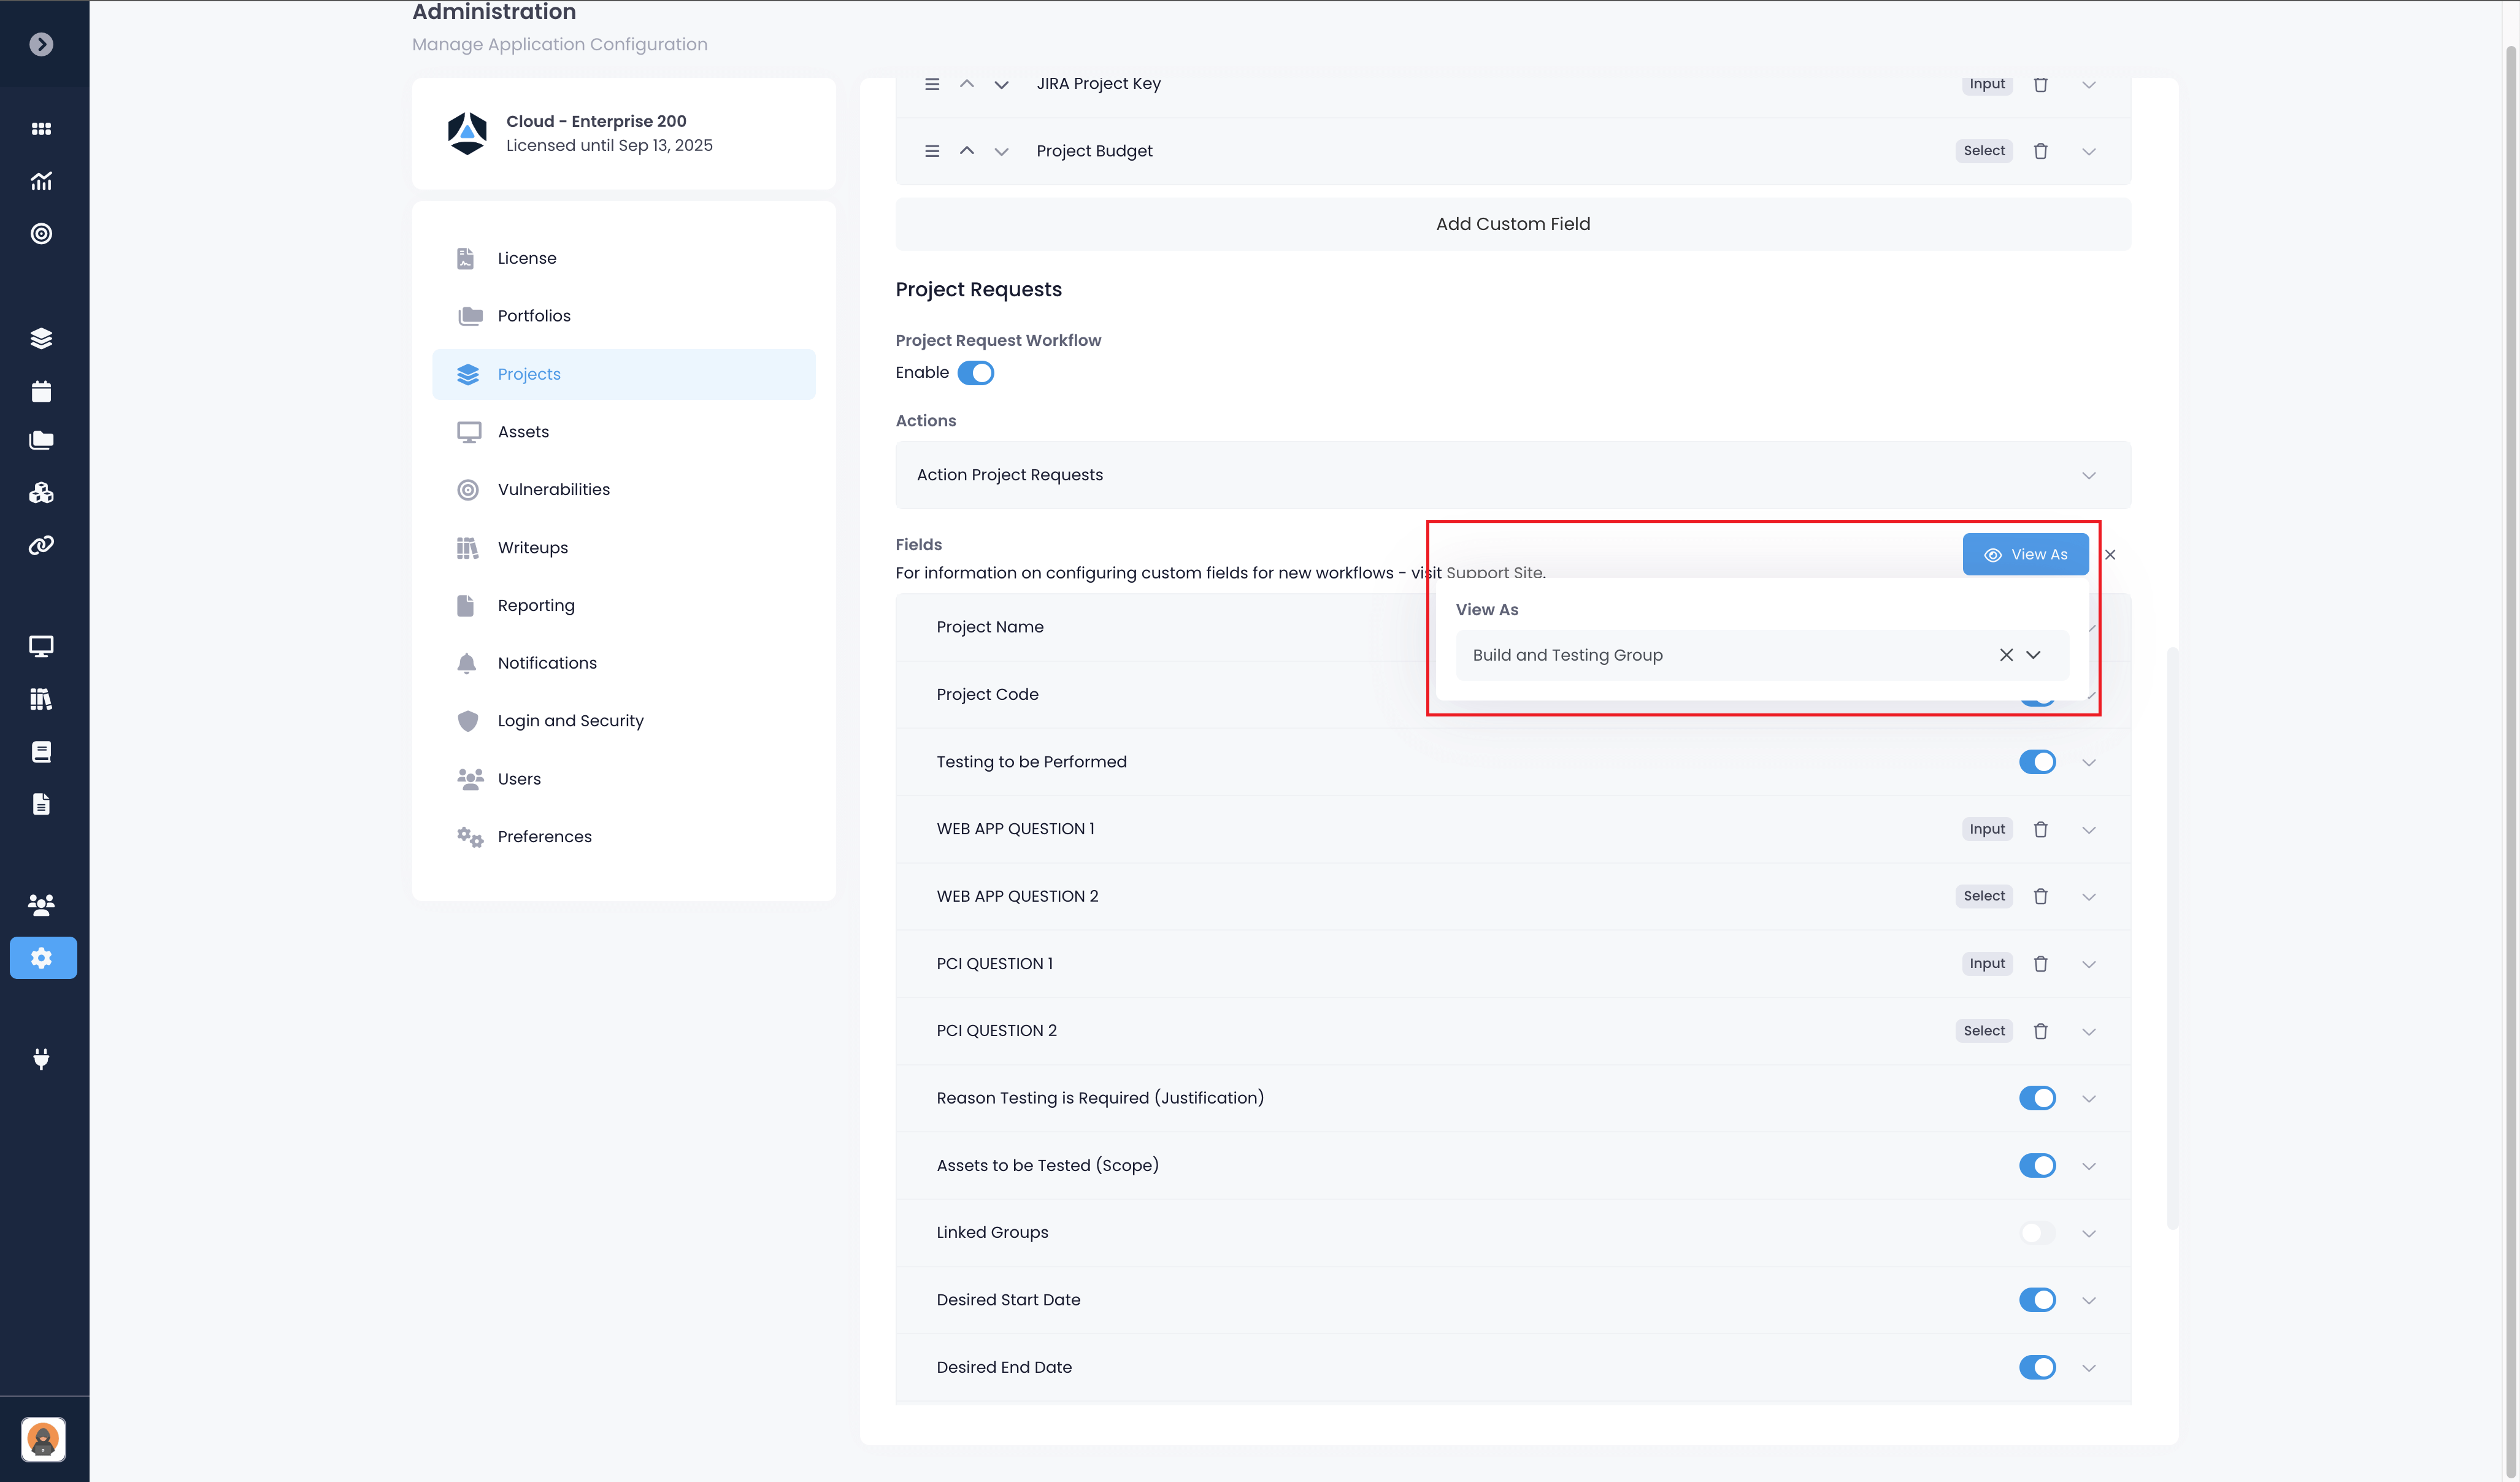The image size is (2520, 1482).
Task: Delete the WEB APP QUESTION 1 field
Action: (x=2040, y=829)
